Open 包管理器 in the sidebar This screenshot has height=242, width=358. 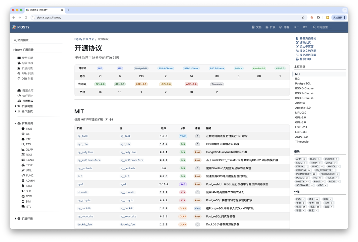click(25, 63)
